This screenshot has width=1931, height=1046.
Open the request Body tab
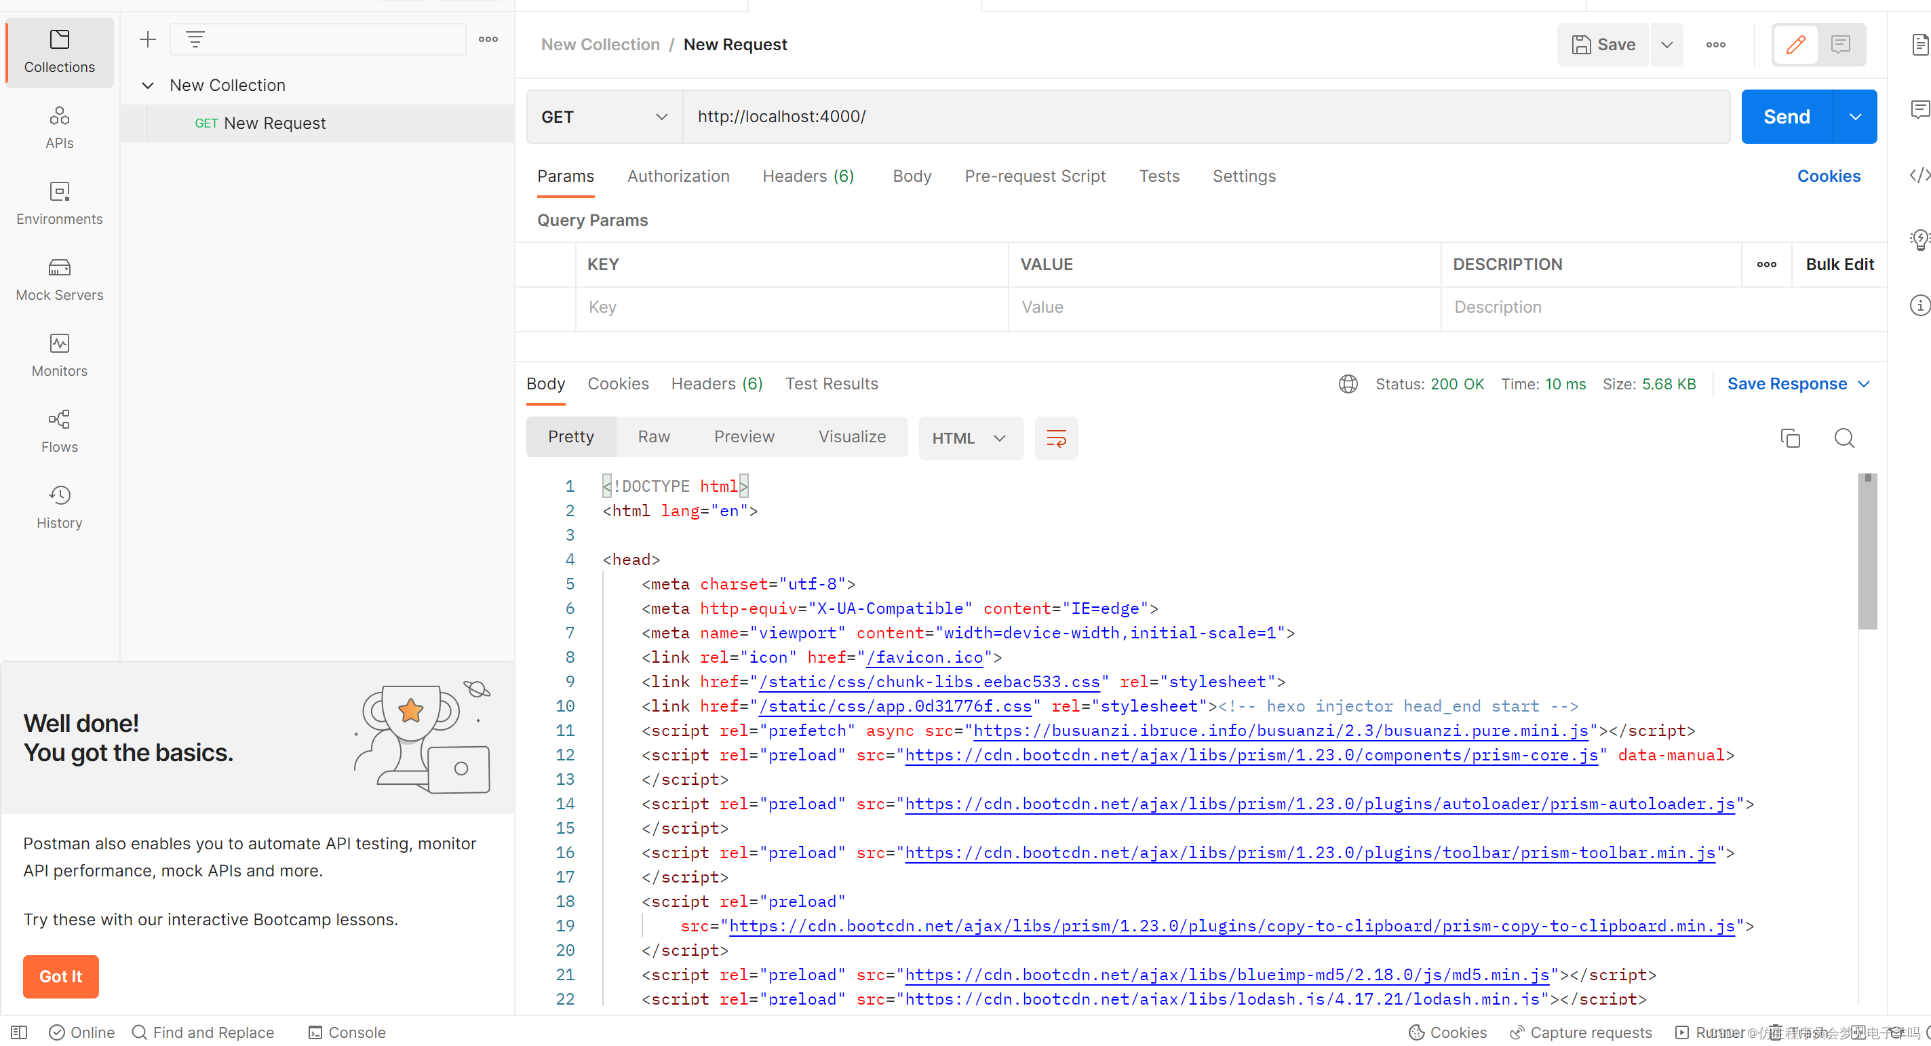pyautogui.click(x=912, y=176)
